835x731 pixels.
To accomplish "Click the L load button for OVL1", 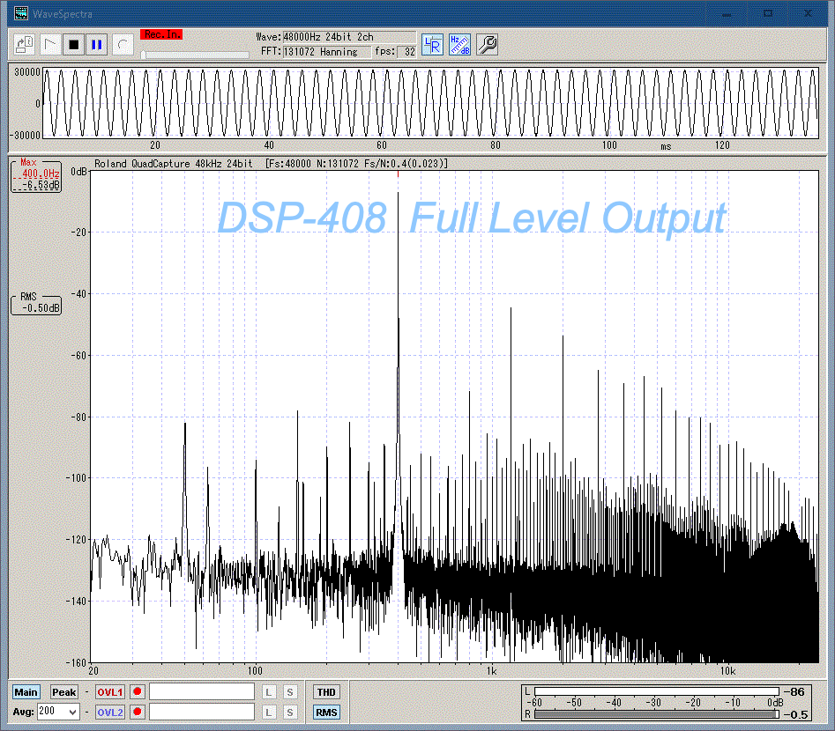I will click(x=269, y=692).
